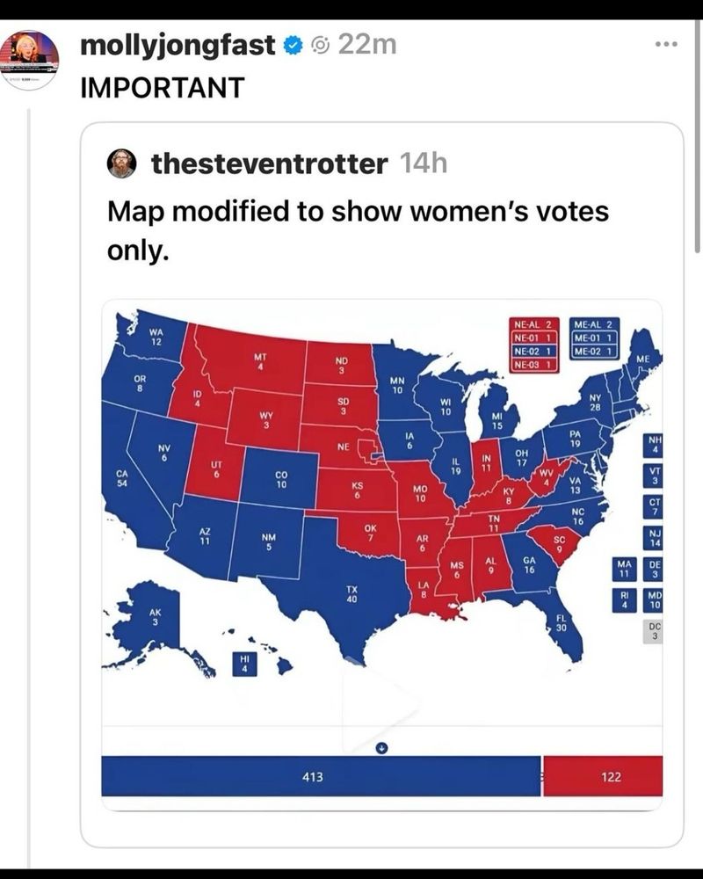The image size is (703, 879).
Task: Click the red 122 electoral vote bar
Action: coord(603,776)
